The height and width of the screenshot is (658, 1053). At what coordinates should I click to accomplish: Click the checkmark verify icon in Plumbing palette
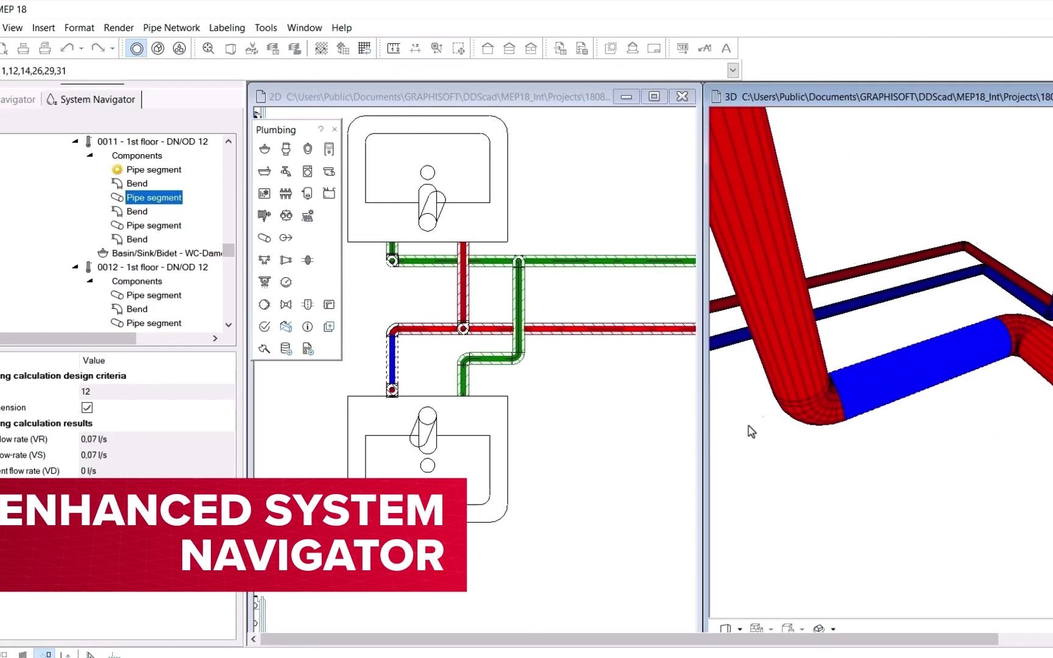point(264,327)
